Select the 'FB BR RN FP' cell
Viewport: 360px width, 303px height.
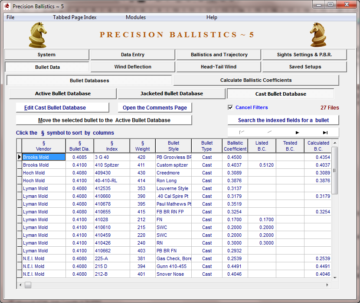click(173, 212)
